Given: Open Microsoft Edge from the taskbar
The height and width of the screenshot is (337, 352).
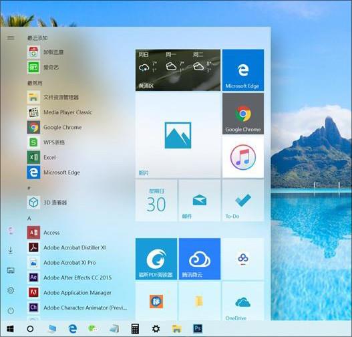Looking at the screenshot, I should pyautogui.click(x=73, y=329).
